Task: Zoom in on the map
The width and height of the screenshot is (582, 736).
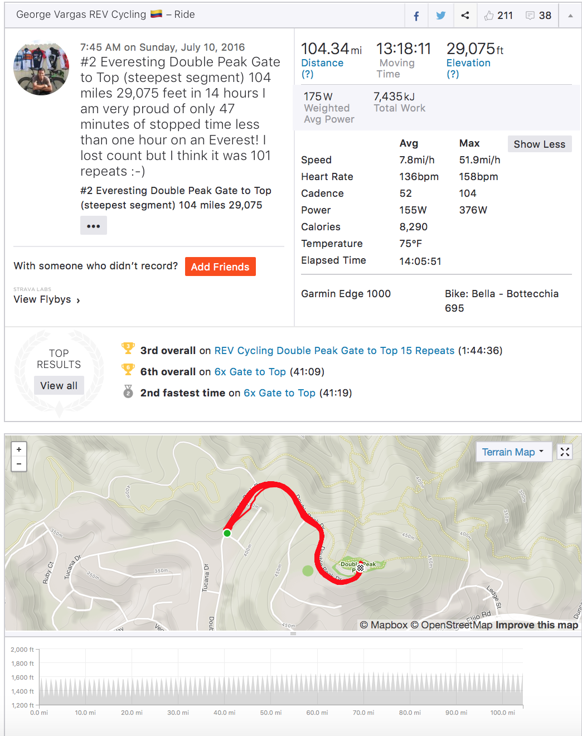Action: (19, 449)
